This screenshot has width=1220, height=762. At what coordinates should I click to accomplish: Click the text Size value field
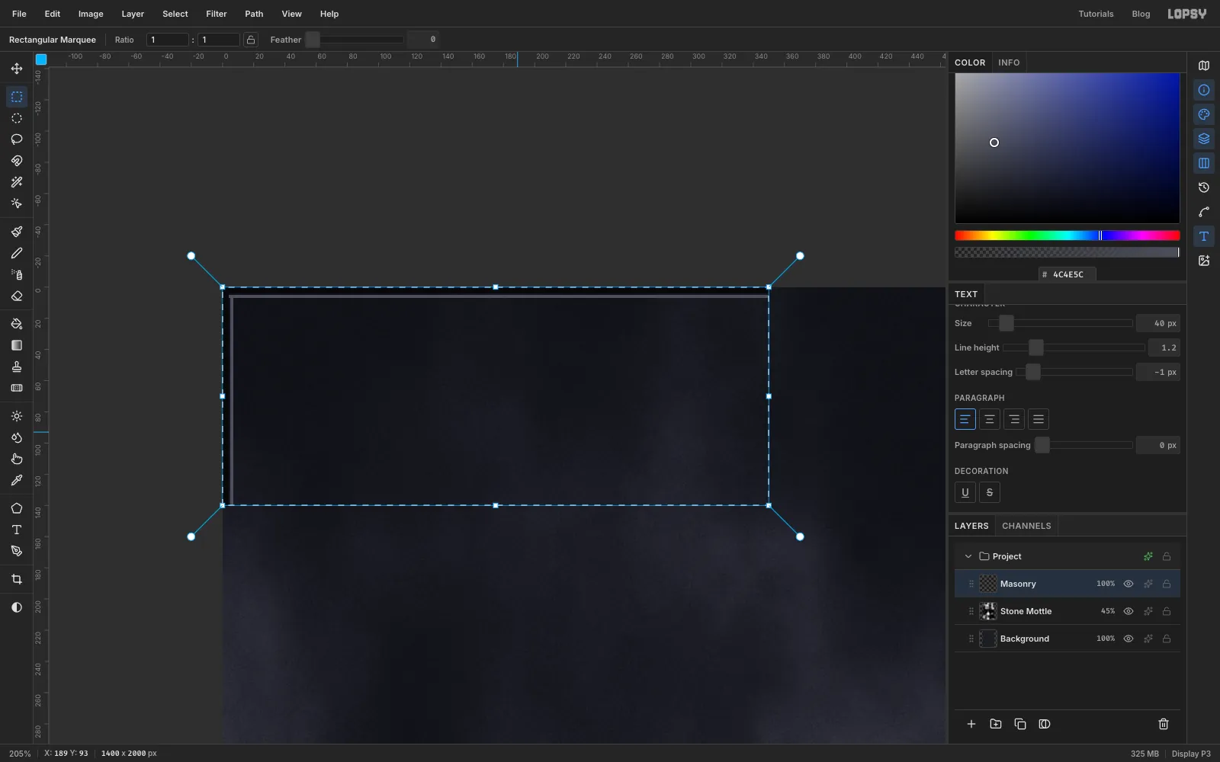[x=1157, y=323]
